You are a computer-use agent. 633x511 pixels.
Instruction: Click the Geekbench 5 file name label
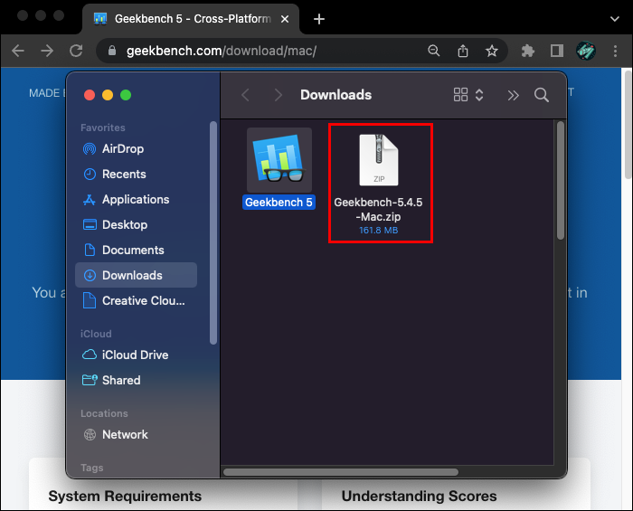[x=279, y=203]
